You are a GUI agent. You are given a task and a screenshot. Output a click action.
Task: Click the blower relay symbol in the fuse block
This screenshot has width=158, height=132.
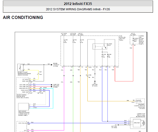coord(100,46)
